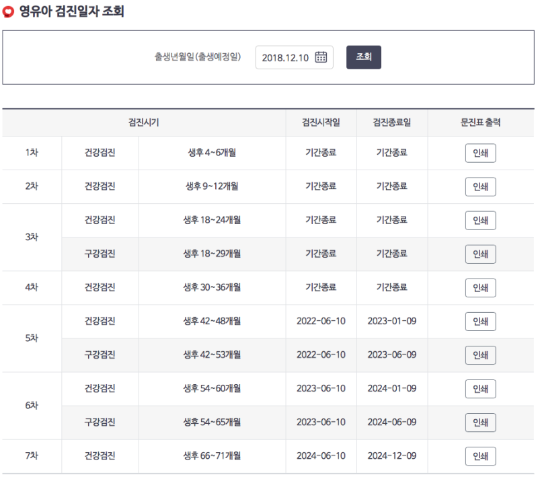The height and width of the screenshot is (477, 538).
Task: Print the 1차 건강검진 questionnaire
Action: [x=480, y=153]
